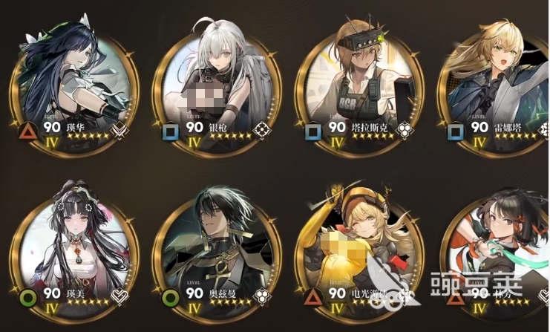Click green circle icon on 奥兹曼 card

(x=171, y=299)
